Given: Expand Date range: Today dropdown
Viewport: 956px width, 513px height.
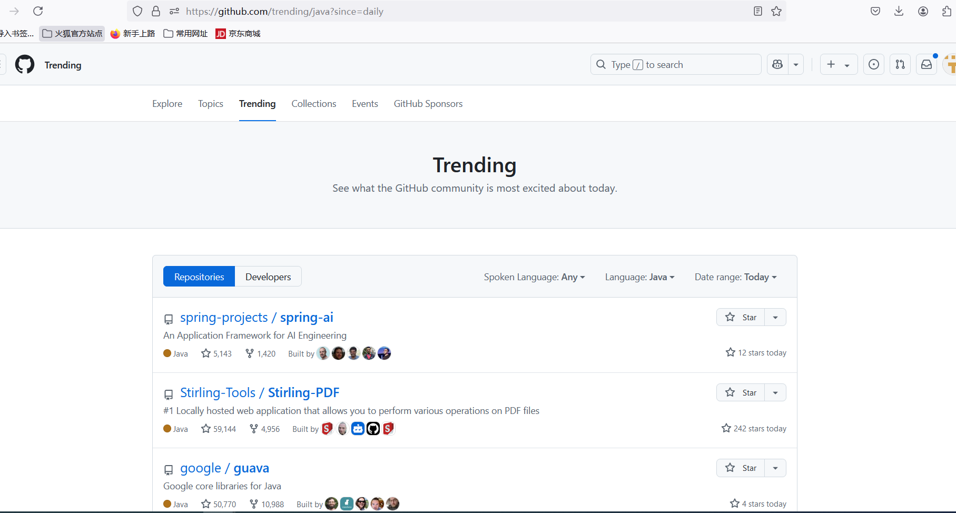Looking at the screenshot, I should 735,277.
